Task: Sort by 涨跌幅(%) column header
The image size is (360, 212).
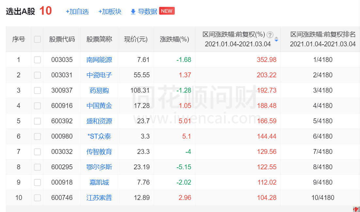Action: (174, 39)
